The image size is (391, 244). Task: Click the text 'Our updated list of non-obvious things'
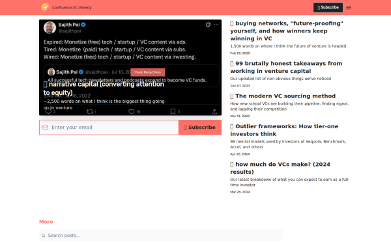point(280,79)
